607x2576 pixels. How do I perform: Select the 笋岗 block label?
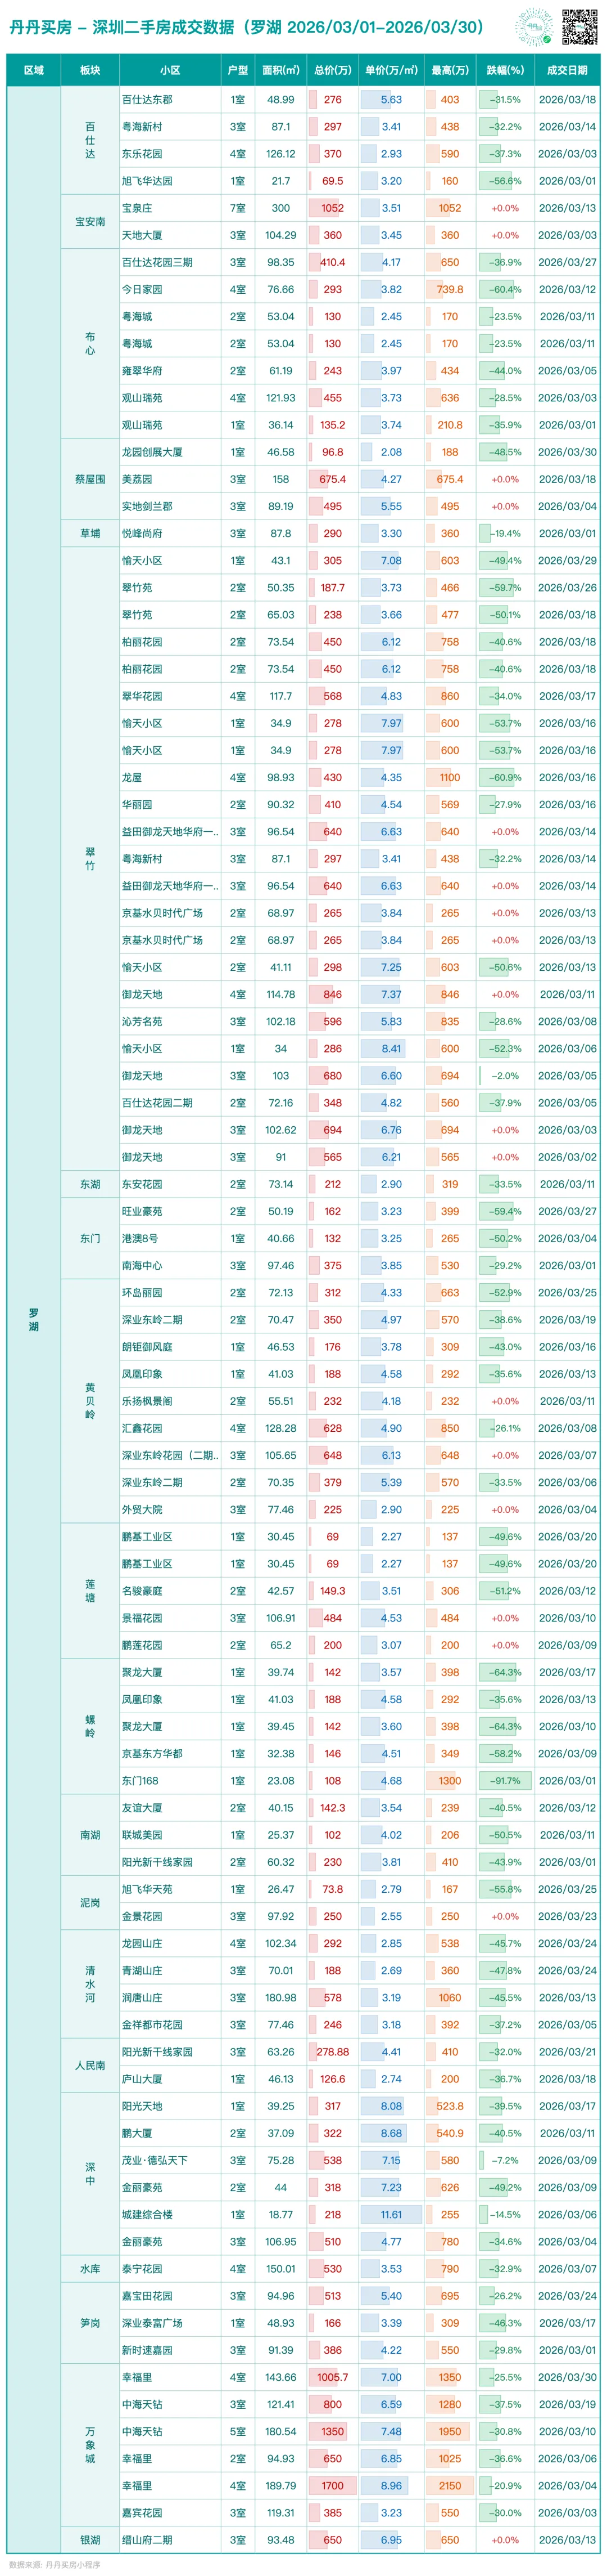pos(90,2322)
